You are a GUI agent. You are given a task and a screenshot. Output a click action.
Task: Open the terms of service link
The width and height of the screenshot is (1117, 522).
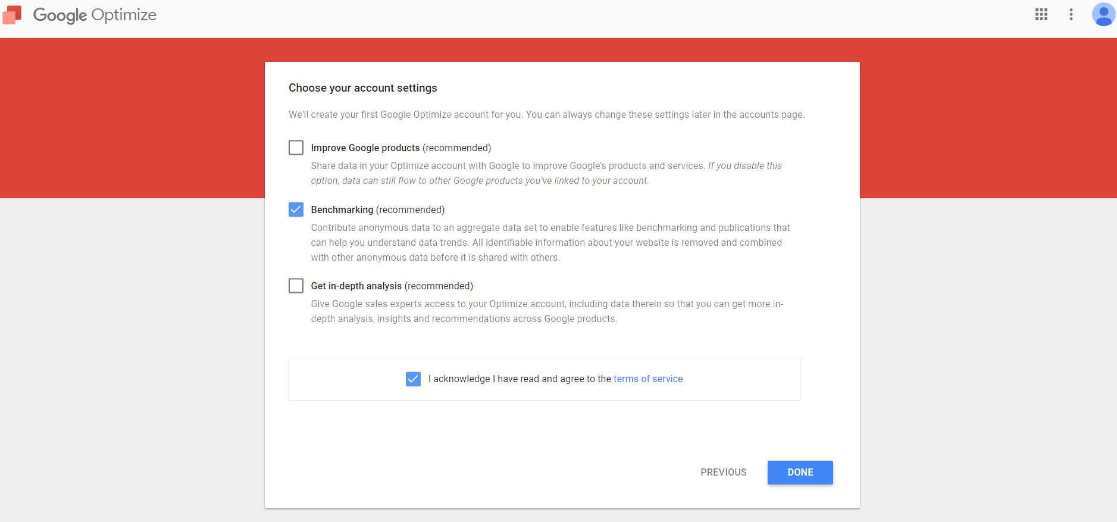[x=647, y=379]
